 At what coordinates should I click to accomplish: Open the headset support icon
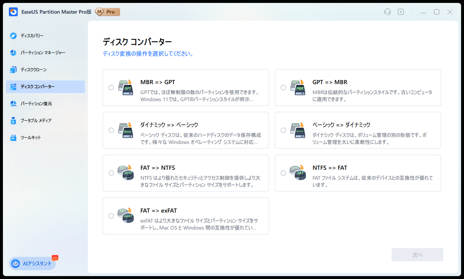click(x=388, y=12)
